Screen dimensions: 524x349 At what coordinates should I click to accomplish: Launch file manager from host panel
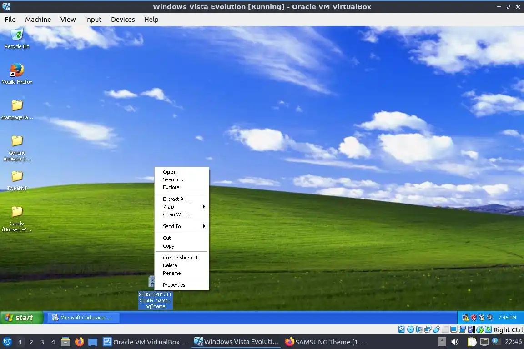pos(65,342)
